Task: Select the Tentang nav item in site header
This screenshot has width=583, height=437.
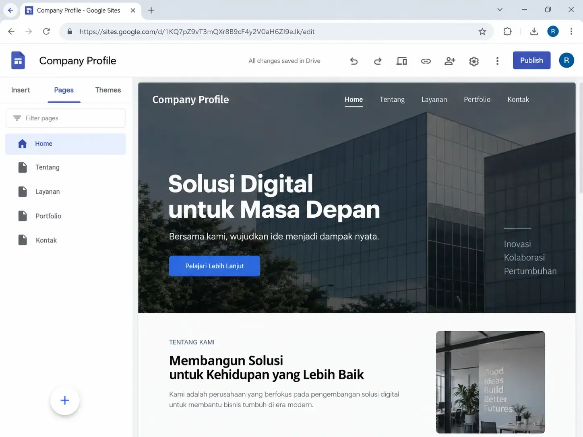Action: tap(392, 100)
